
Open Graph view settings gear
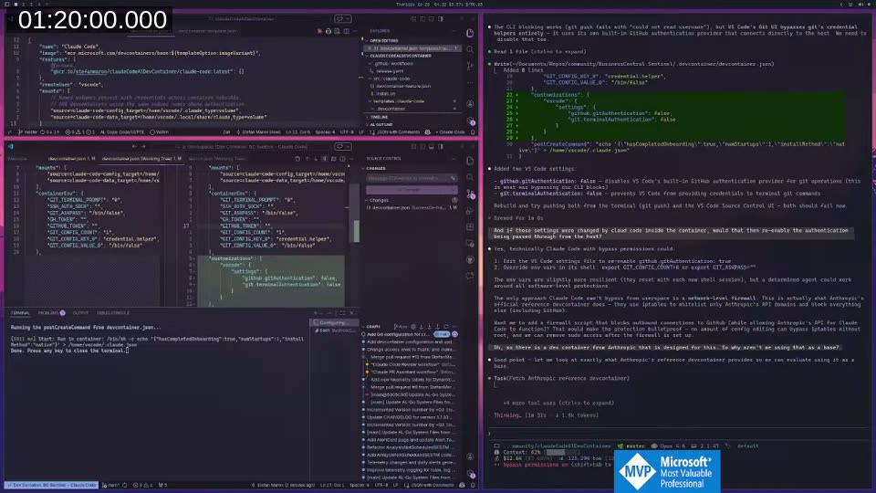tap(413, 327)
